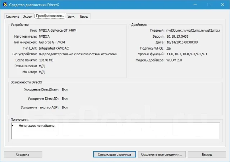Click chip type value GeForce GT 740M
Image resolution: width=230 pixels, height=162 pixels.
coord(52,42)
